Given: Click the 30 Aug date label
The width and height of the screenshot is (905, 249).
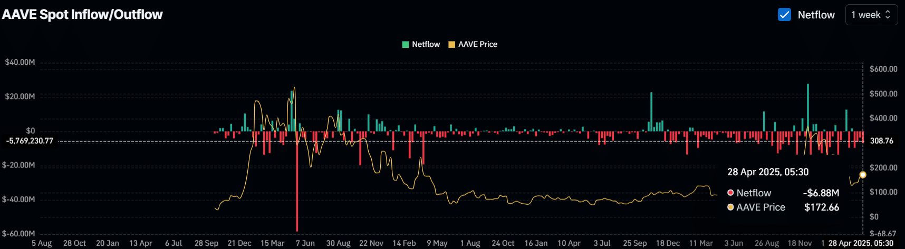Looking at the screenshot, I should [338, 243].
